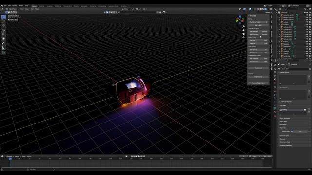
Task: Open the Output properties tab icon
Action: tap(275, 72)
